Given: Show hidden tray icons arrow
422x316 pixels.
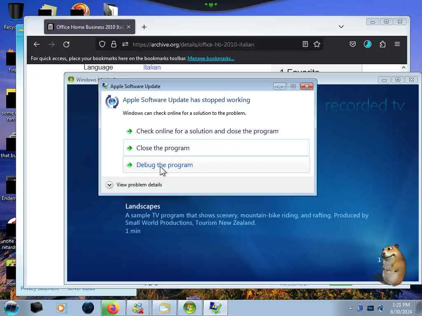Looking at the screenshot, I should [350, 308].
